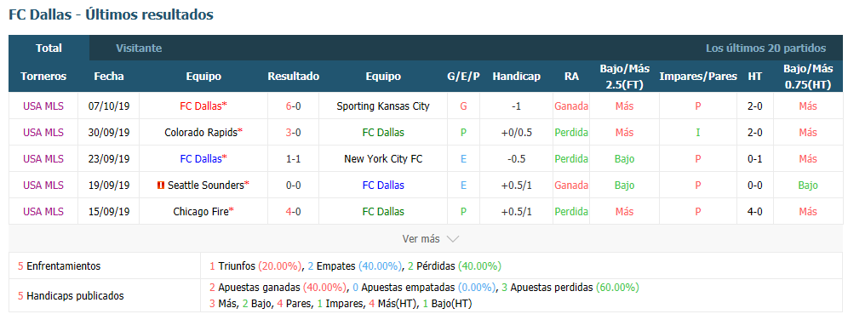Expand the Ver más chevron arrow
Viewport: 848px width, 314px height.
(453, 239)
